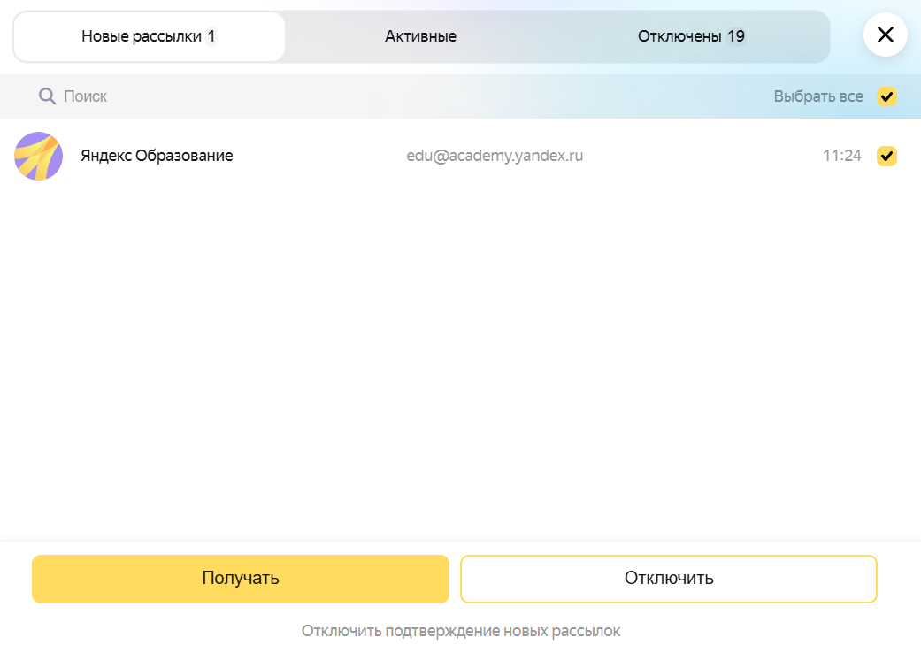Click the edu@academy.yandex.ru address
921x653 pixels.
(x=495, y=156)
